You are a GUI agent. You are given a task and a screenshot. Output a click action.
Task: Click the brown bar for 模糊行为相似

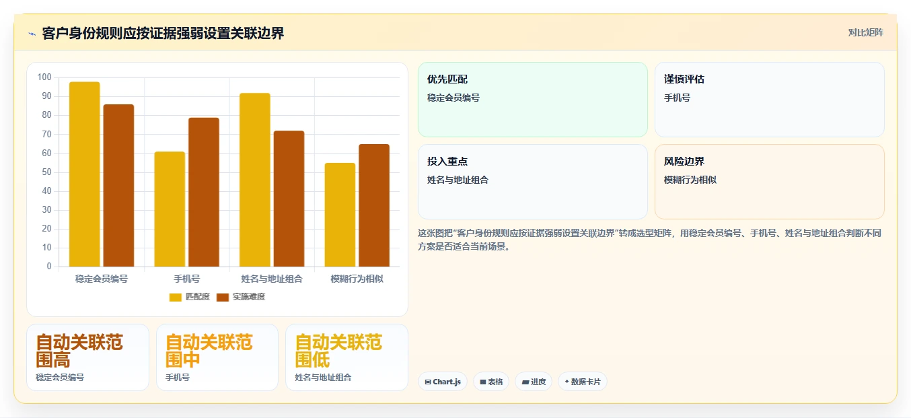point(374,205)
